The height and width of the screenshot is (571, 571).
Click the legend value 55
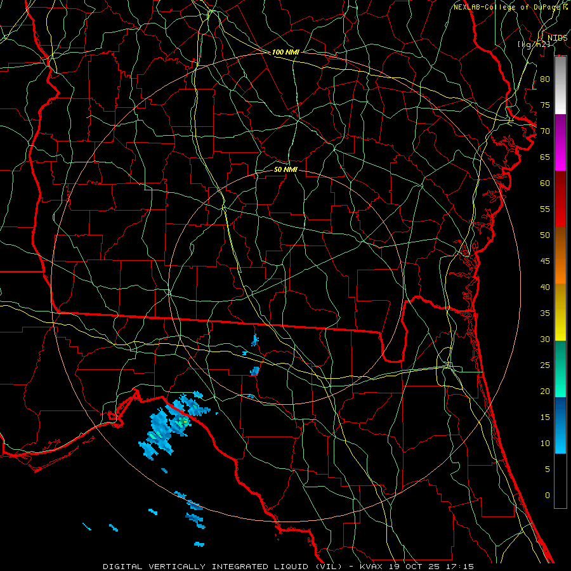545,209
